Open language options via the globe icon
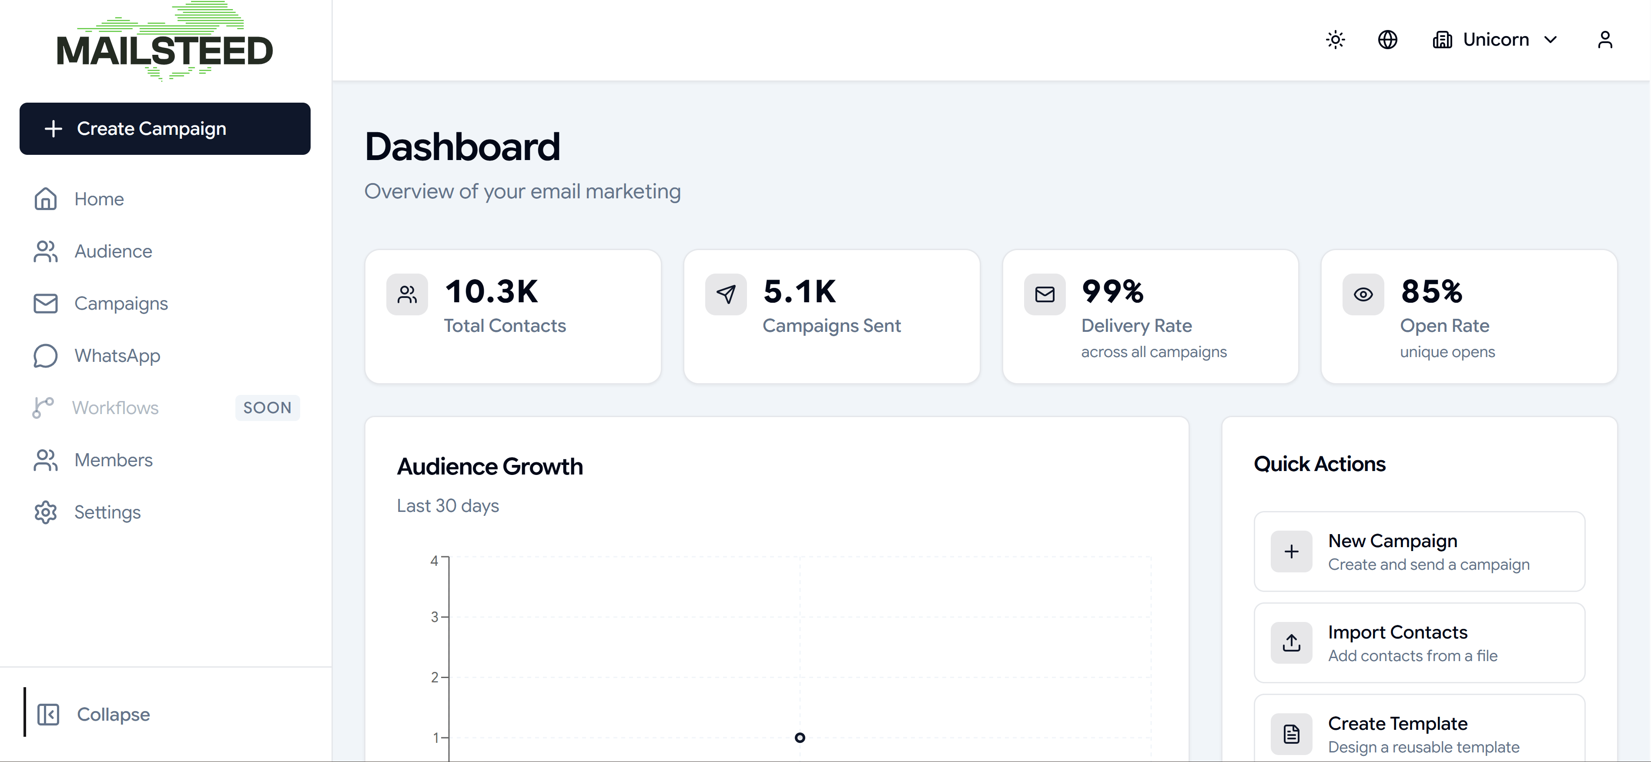This screenshot has height=762, width=1651. coord(1388,39)
